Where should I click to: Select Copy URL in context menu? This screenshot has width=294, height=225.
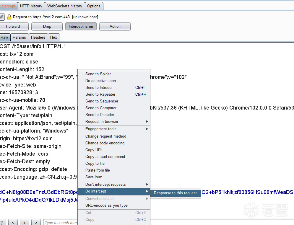coord(114,150)
